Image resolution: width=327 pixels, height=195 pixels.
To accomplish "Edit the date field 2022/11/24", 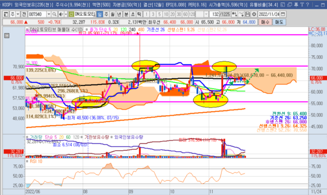I will [x=269, y=14].
